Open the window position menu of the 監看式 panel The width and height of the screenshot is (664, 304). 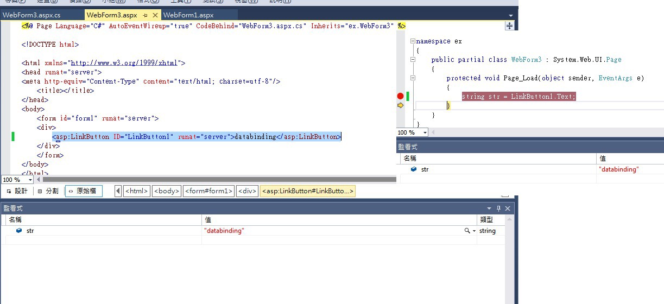coord(490,208)
